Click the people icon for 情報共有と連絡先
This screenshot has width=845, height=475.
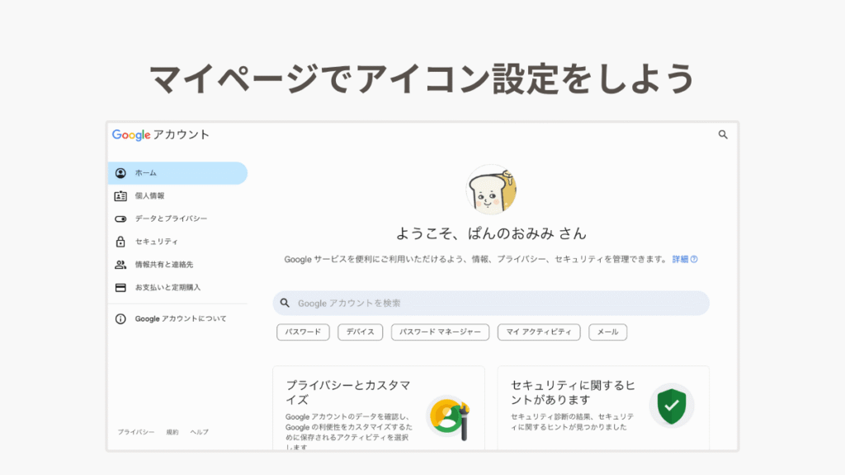[120, 265]
